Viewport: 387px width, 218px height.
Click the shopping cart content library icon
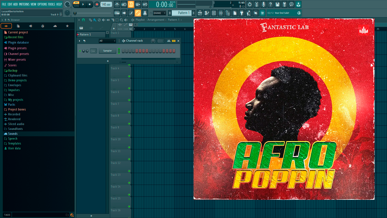pyautogui.click(x=262, y=13)
